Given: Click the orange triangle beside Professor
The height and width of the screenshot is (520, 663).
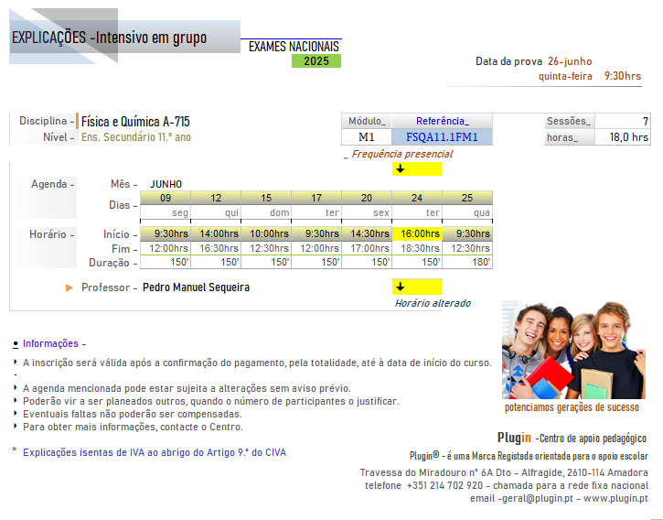Looking at the screenshot, I should point(70,287).
